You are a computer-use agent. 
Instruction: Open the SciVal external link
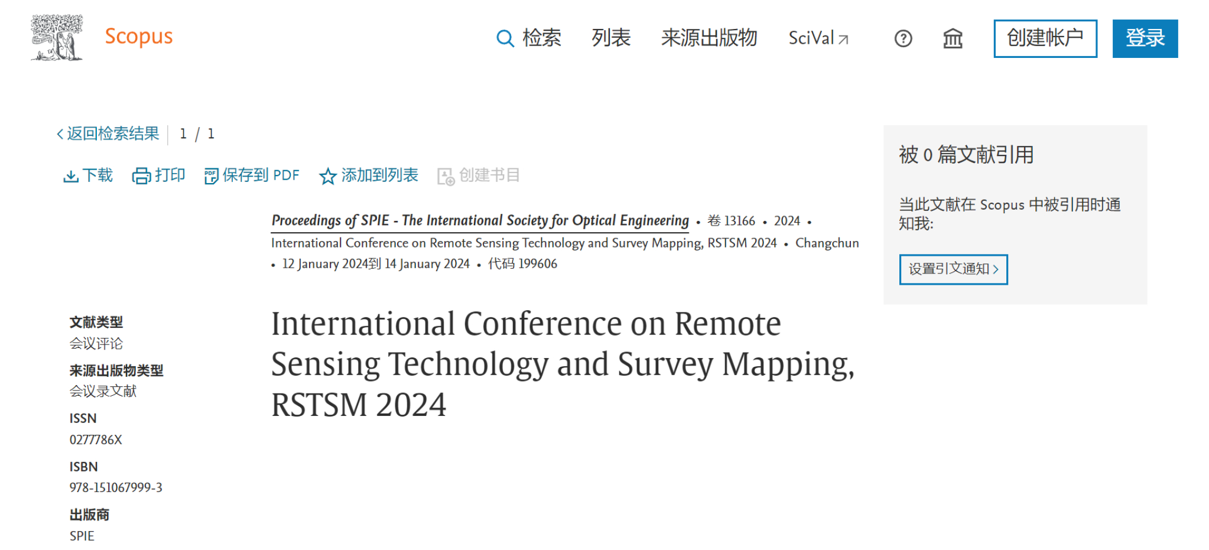pyautogui.click(x=818, y=38)
